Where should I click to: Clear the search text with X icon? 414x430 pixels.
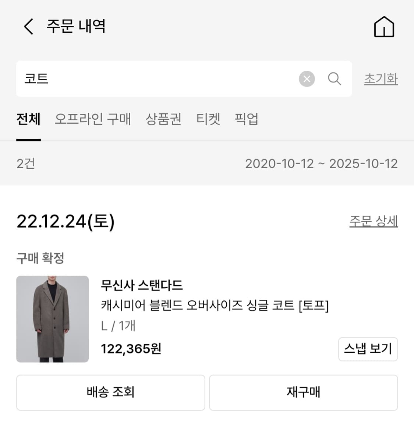point(307,79)
